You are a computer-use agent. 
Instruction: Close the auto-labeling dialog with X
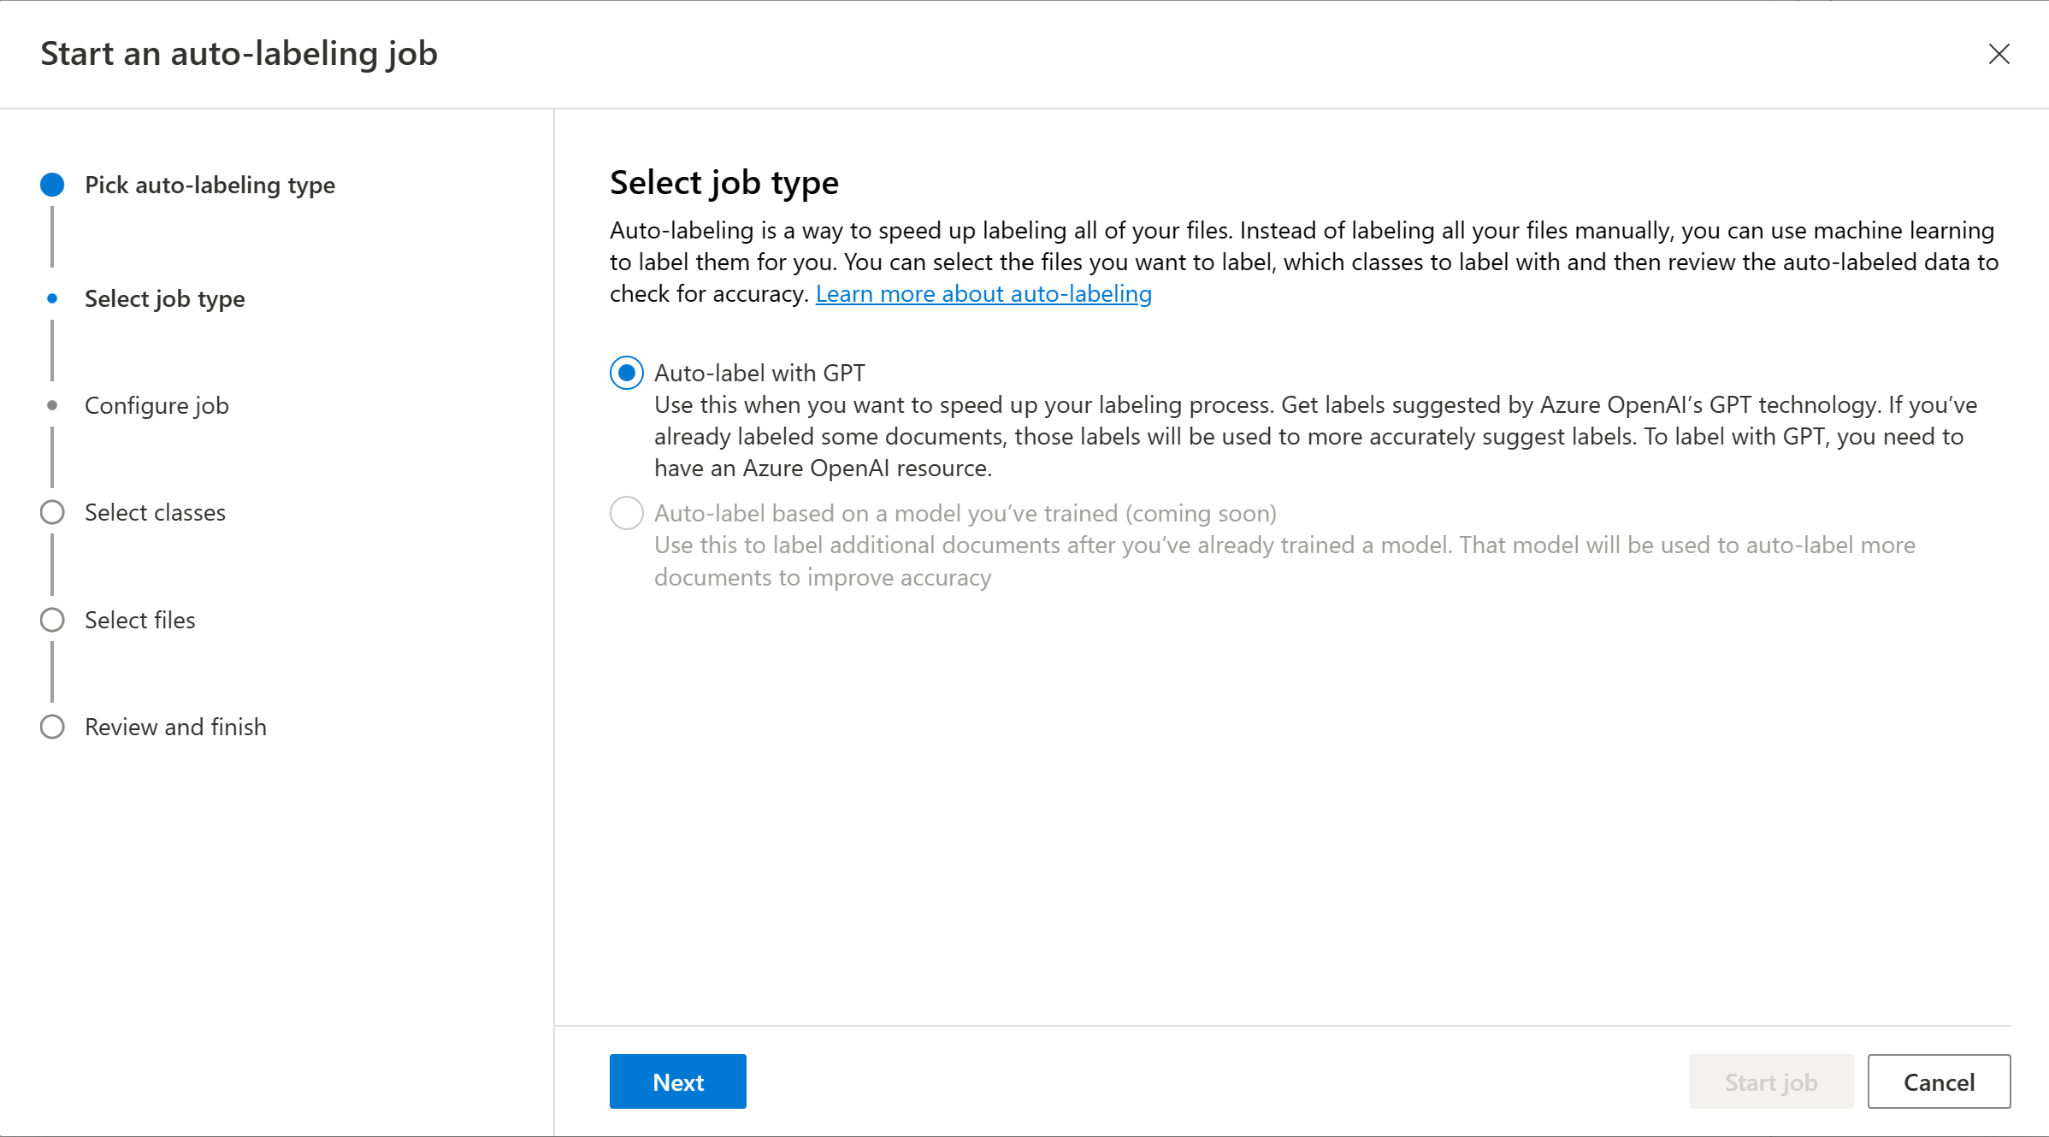point(1999,54)
